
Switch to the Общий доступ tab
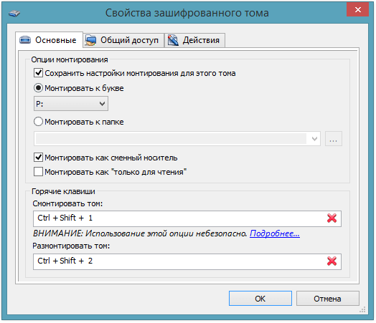[x=123, y=40]
